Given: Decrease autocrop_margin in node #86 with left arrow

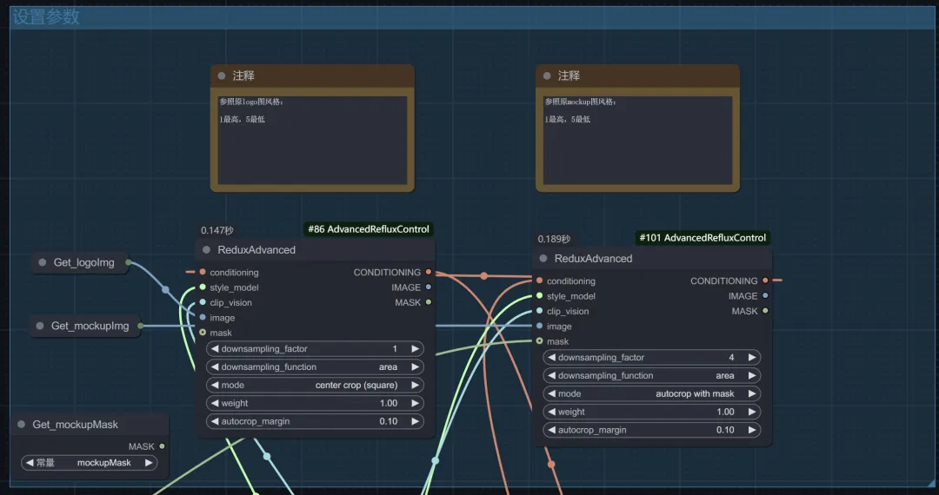Looking at the screenshot, I should 215,421.
